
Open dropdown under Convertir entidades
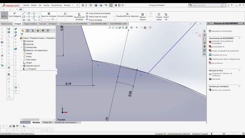pyautogui.click(x=65, y=20)
